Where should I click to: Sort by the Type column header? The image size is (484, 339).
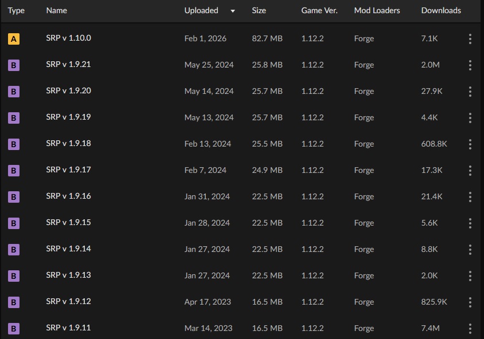click(16, 10)
